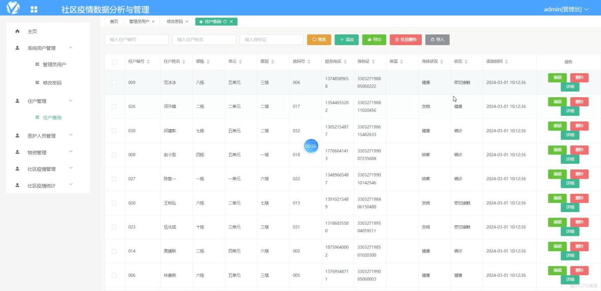Close the 管理员用户 tab with its X
Image resolution: width=601 pixels, height=291 pixels.
click(x=153, y=21)
